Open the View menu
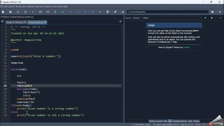This screenshot has width=224, height=126. [x=60, y=6]
